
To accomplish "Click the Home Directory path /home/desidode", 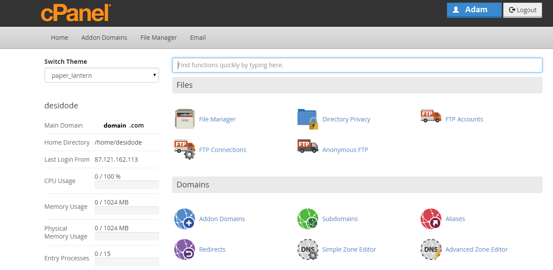I will (x=118, y=142).
